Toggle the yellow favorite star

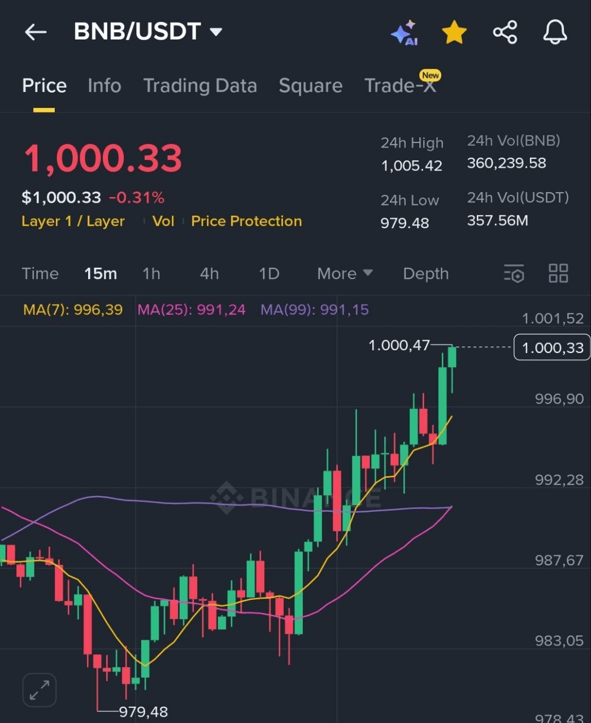(x=454, y=33)
